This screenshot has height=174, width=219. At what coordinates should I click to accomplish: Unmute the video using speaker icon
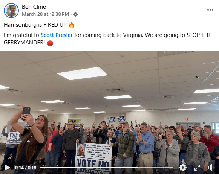tap(211, 168)
